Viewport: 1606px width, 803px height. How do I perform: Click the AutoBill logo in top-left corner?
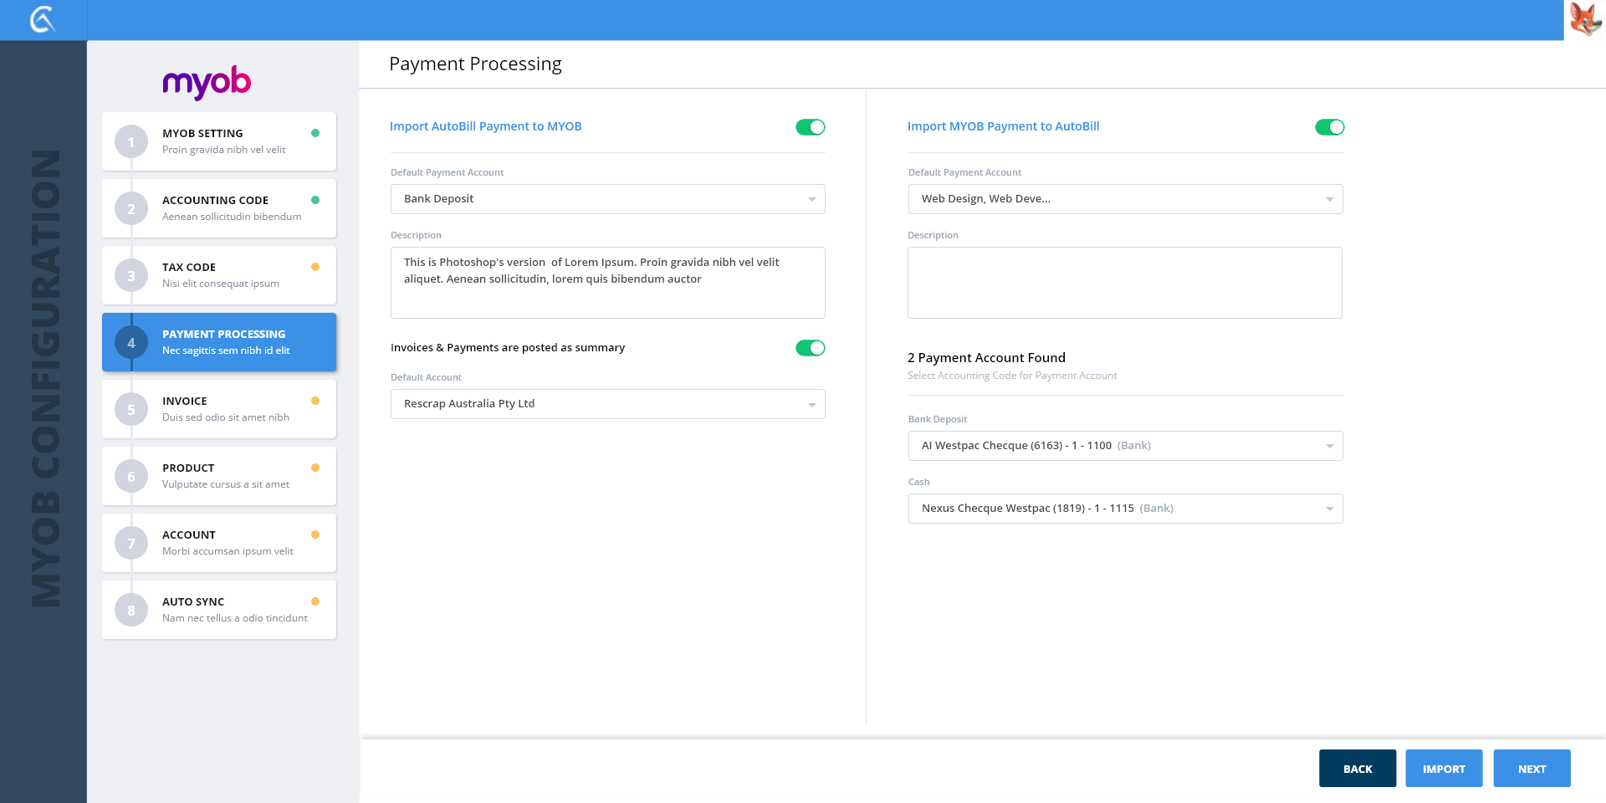(43, 19)
